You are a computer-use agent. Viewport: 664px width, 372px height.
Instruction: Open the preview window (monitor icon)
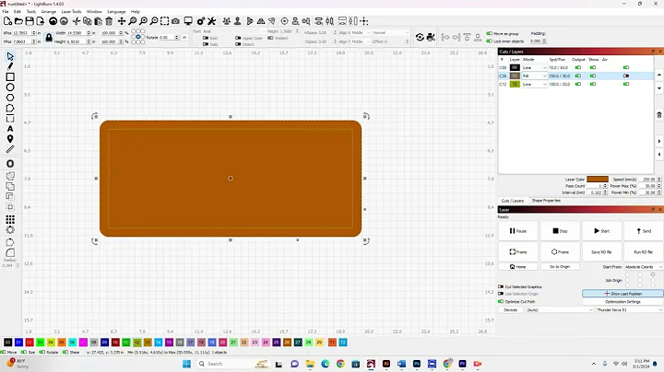[188, 21]
